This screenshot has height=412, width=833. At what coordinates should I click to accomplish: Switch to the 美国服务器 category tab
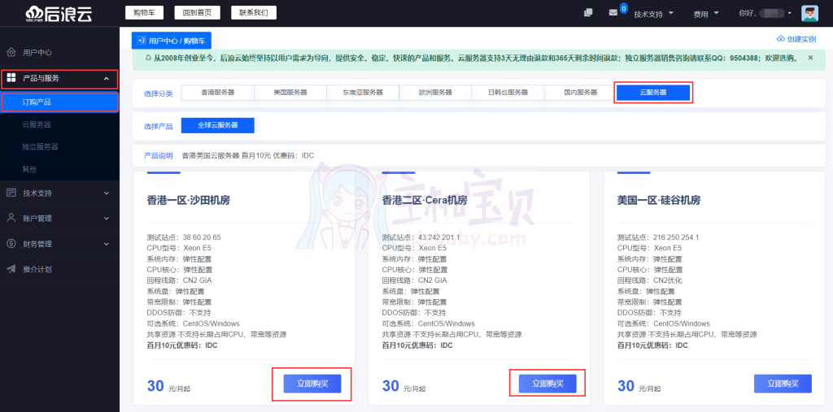[290, 93]
